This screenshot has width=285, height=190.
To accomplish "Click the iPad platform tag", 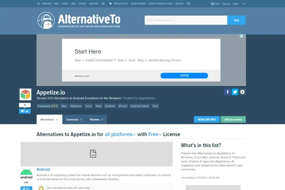I will pyautogui.click(x=155, y=106).
